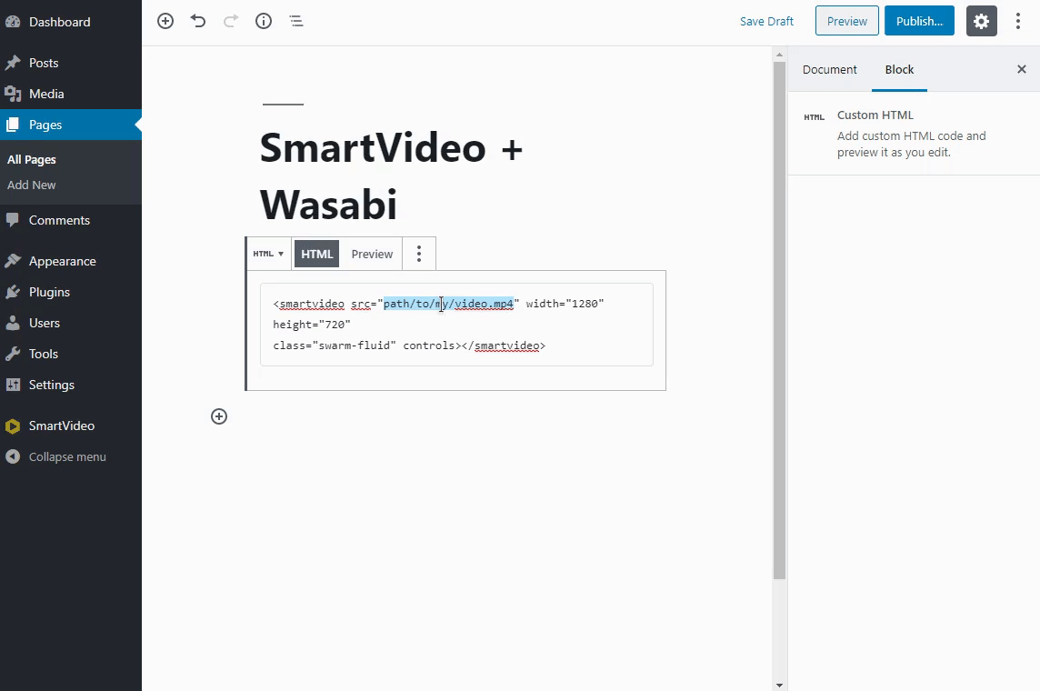Click the Posts pushpin icon
The height and width of the screenshot is (691, 1040).
coord(13,63)
